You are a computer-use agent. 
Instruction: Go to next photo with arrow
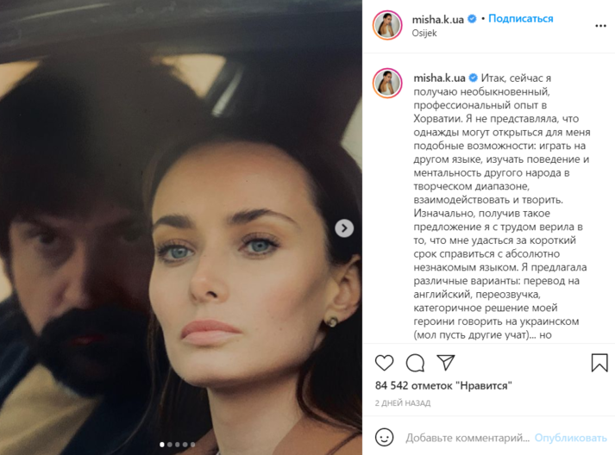344,228
